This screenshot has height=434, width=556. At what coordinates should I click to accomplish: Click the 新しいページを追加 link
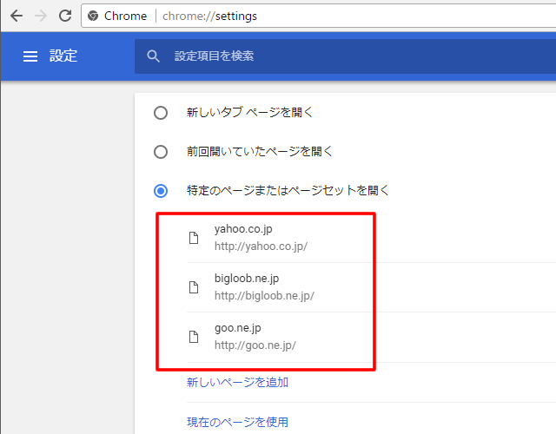(237, 382)
